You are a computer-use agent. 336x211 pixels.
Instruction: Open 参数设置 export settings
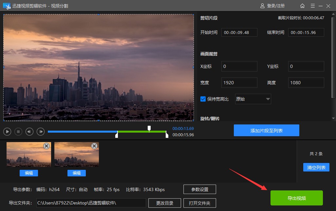[200, 189]
